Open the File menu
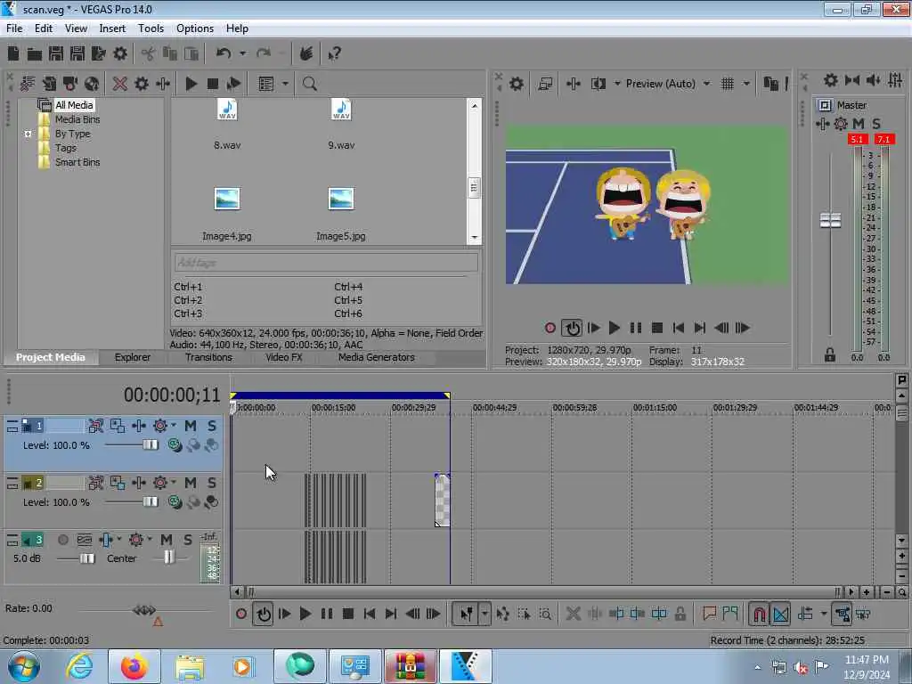912x684 pixels. click(x=14, y=28)
